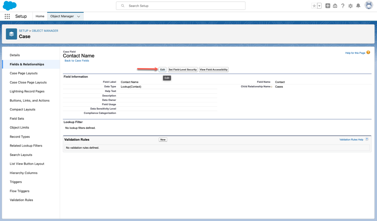The image size is (377, 221).
Task: Open the Setup gear menu
Action: coord(350,6)
